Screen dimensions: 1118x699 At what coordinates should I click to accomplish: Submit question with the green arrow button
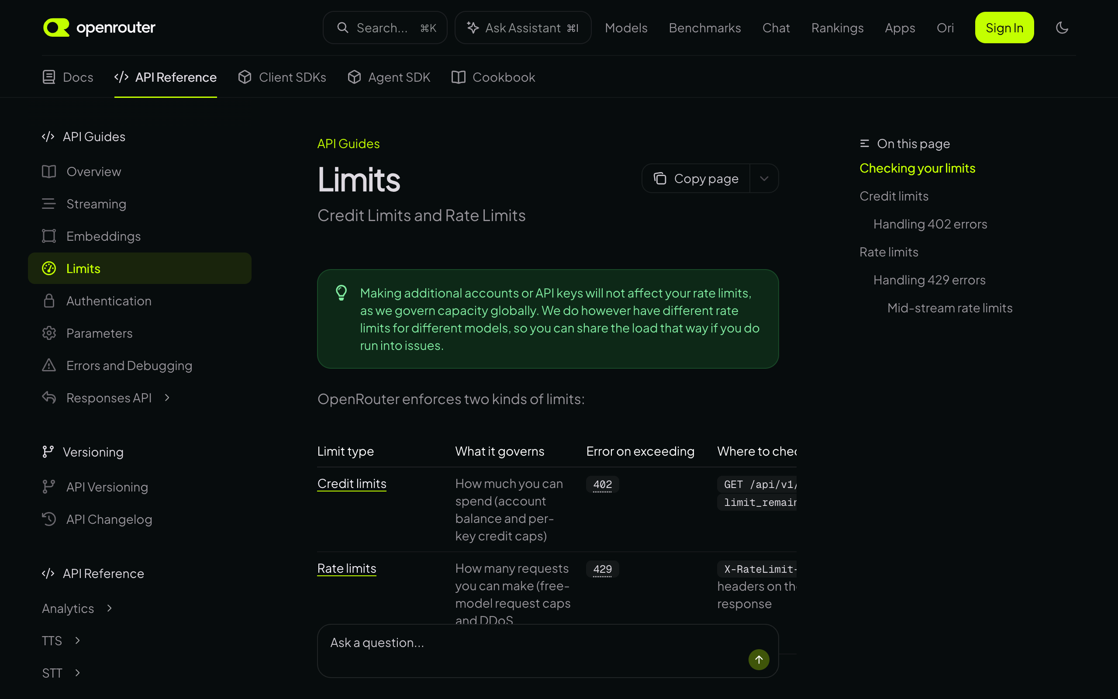coord(759,659)
